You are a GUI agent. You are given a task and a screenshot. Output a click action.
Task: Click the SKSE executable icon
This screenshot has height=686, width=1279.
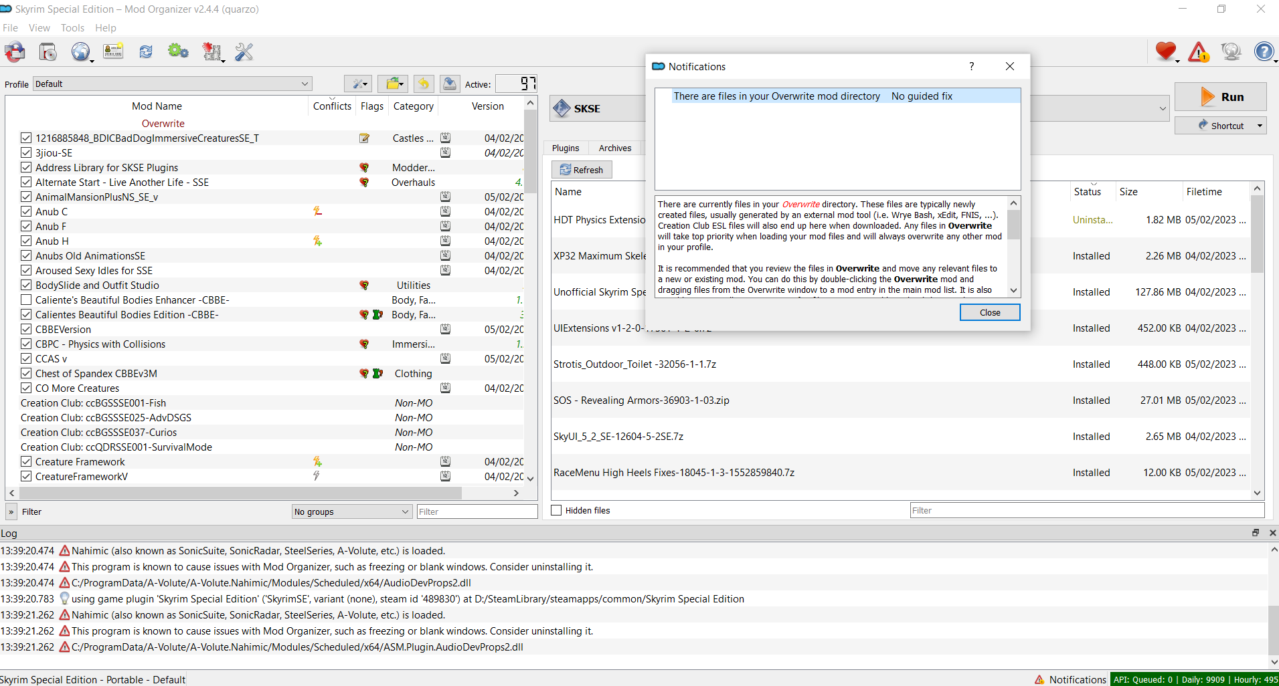point(562,108)
